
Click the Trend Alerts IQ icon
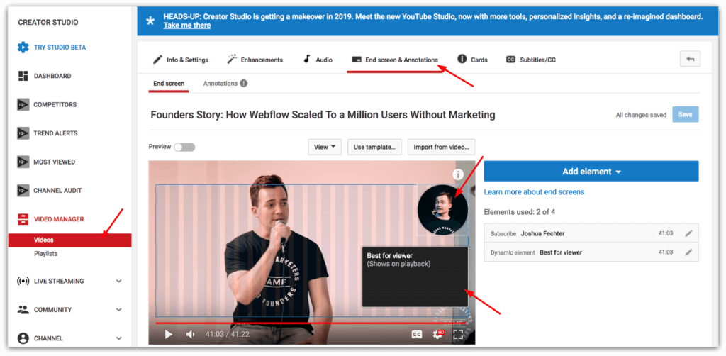click(23, 133)
